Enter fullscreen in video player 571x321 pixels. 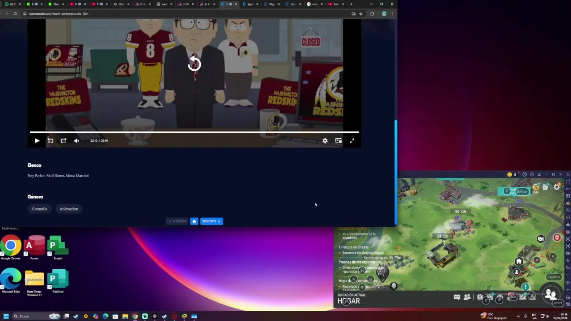pos(352,140)
